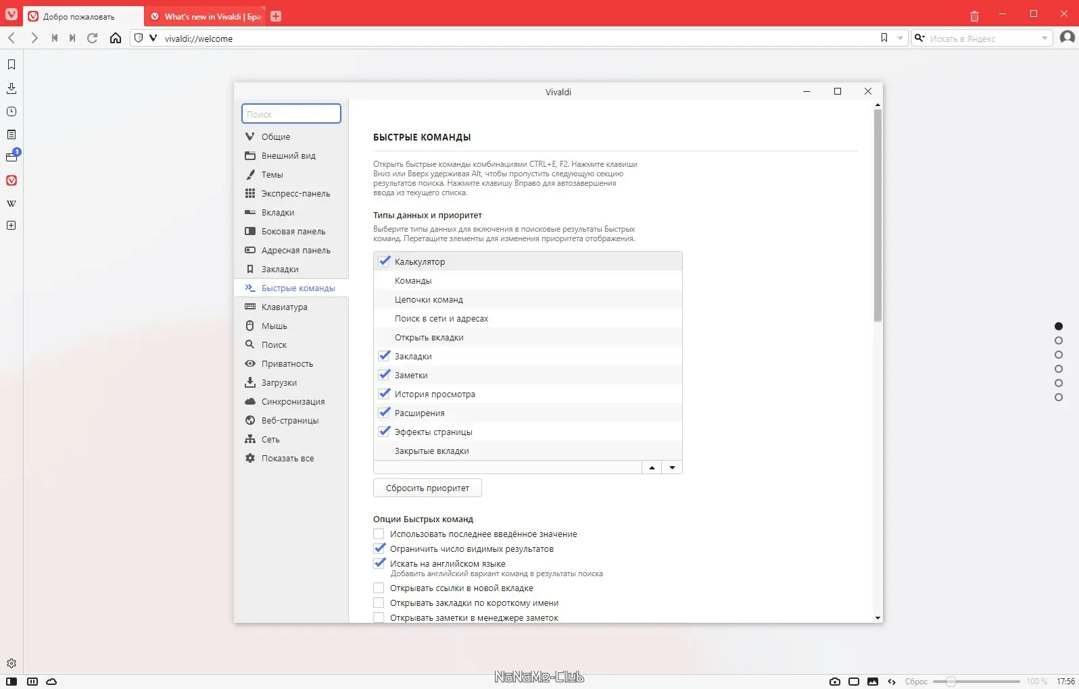Toggle images with the status bar picture icon
The image size is (1079, 689).
(x=873, y=682)
